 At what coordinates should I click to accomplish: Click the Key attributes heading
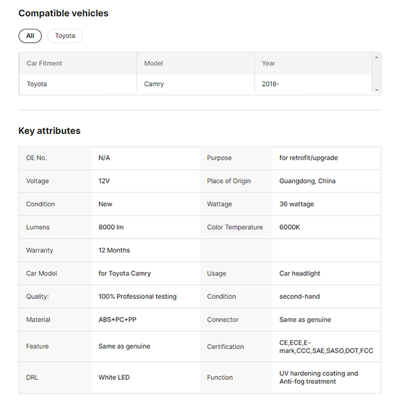pyautogui.click(x=50, y=131)
